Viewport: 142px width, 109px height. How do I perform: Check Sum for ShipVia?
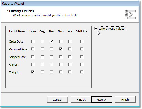click(33, 64)
